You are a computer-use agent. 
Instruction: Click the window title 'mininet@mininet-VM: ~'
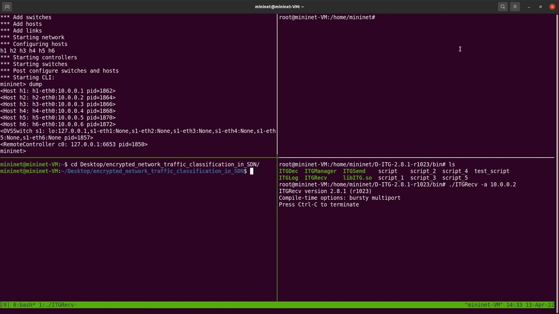[x=279, y=7]
